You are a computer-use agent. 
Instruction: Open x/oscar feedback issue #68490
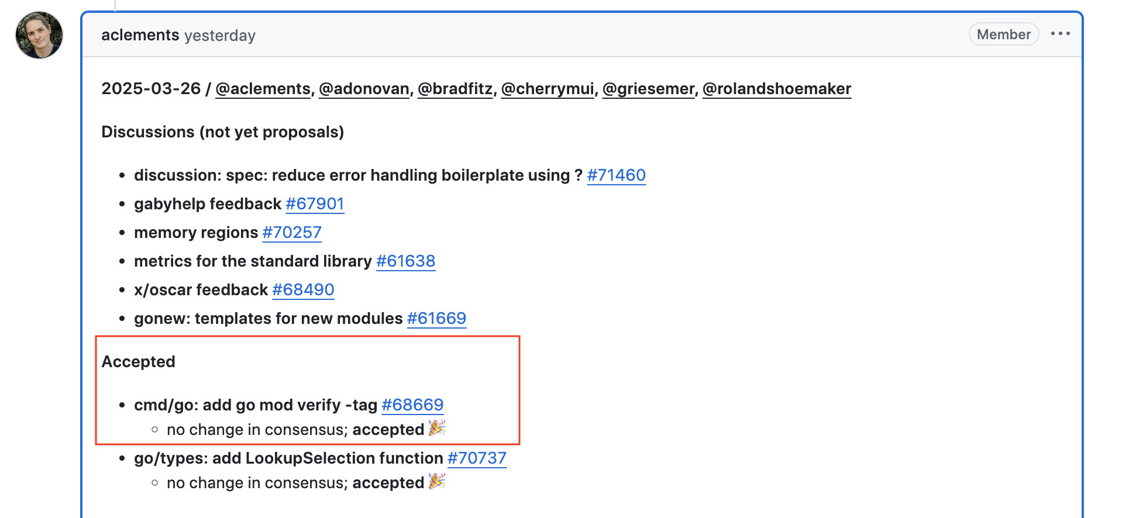click(x=303, y=290)
